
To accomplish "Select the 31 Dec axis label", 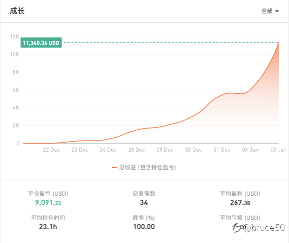I will pyautogui.click(x=222, y=150).
